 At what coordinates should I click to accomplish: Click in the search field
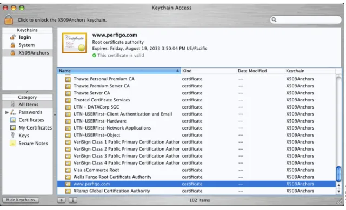(x=305, y=19)
